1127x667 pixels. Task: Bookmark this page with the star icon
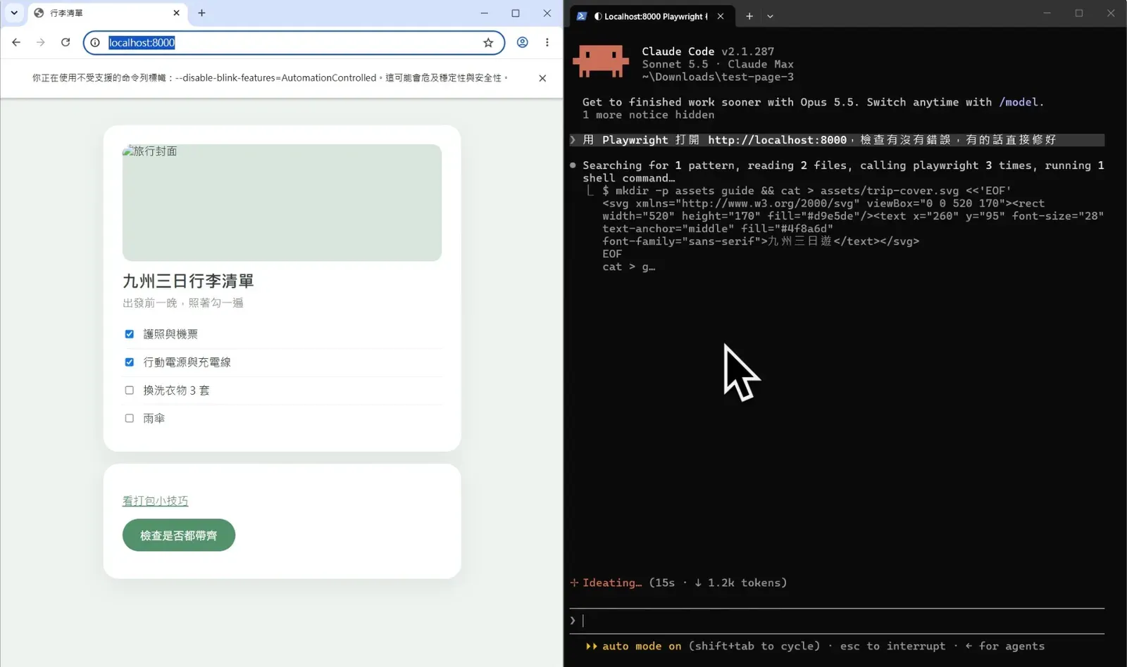[488, 42]
